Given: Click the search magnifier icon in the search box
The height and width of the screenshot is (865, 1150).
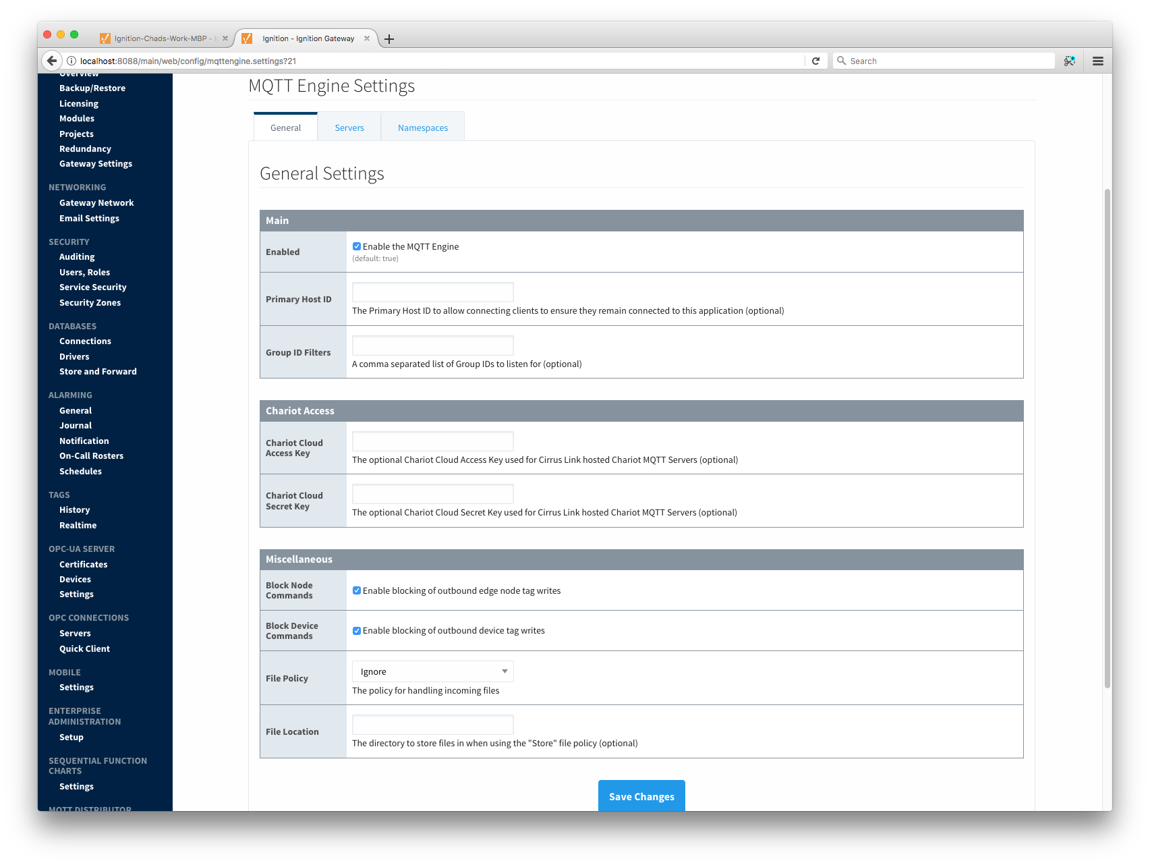Looking at the screenshot, I should click(x=841, y=61).
